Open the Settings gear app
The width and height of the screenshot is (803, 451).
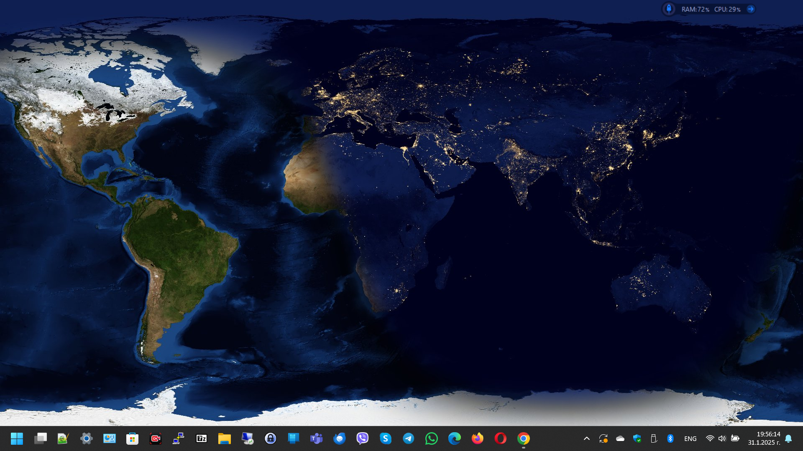tap(87, 438)
